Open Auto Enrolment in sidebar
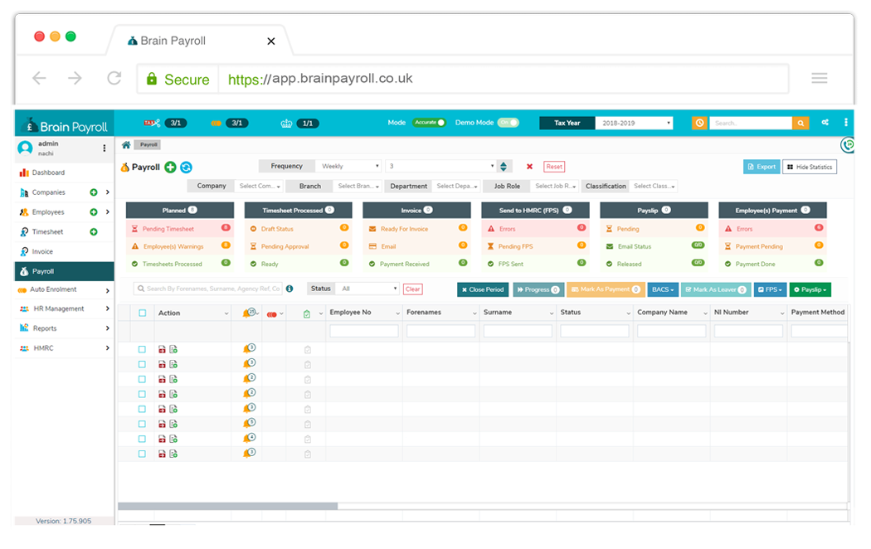 (x=64, y=289)
